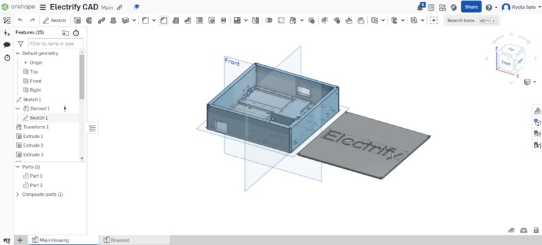Select the Revolve tool
This screenshot has height=245, width=542.
click(x=89, y=20)
